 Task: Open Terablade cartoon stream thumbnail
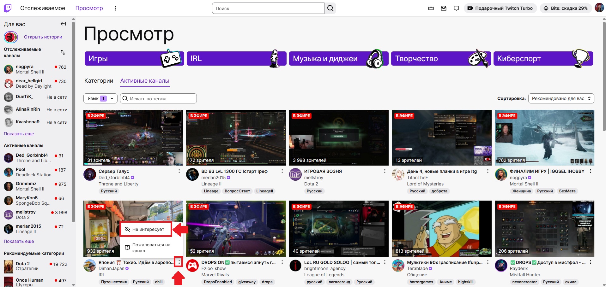click(x=442, y=229)
